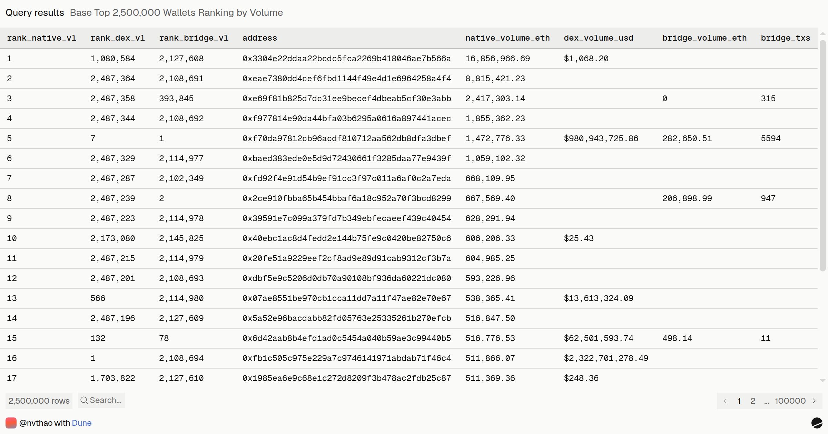This screenshot has width=828, height=434.
Task: Sort by dex_volume_usd column header
Action: click(x=599, y=38)
